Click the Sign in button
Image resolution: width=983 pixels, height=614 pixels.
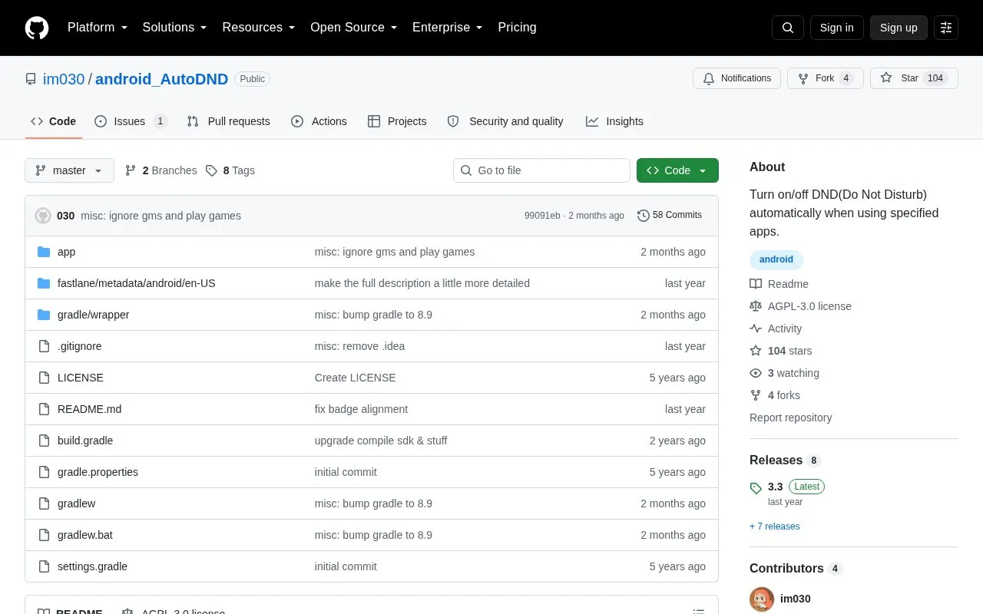point(836,28)
